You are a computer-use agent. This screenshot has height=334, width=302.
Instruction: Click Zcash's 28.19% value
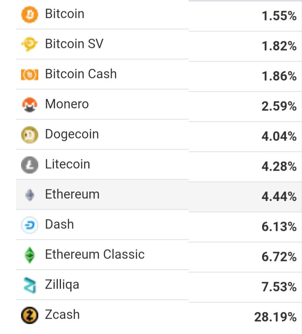(275, 317)
